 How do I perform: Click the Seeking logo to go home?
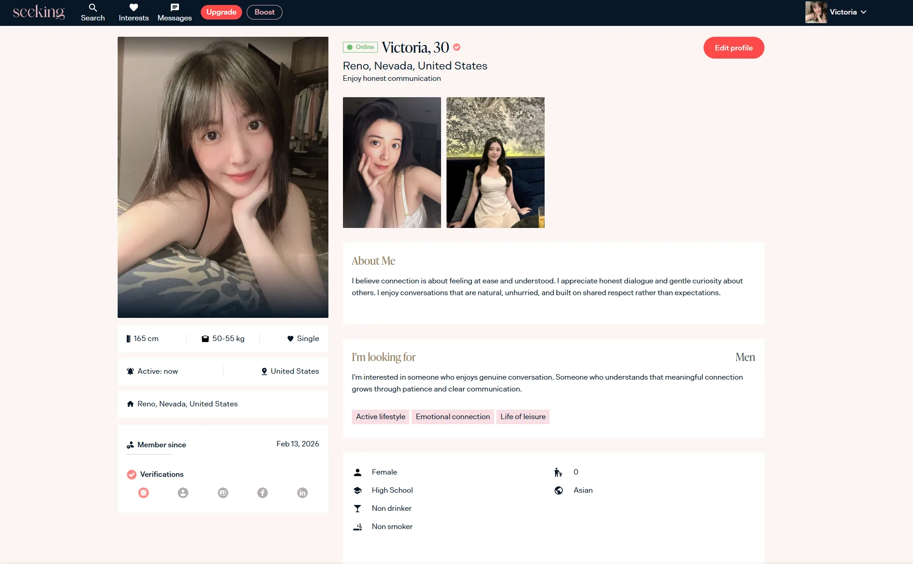[39, 12]
